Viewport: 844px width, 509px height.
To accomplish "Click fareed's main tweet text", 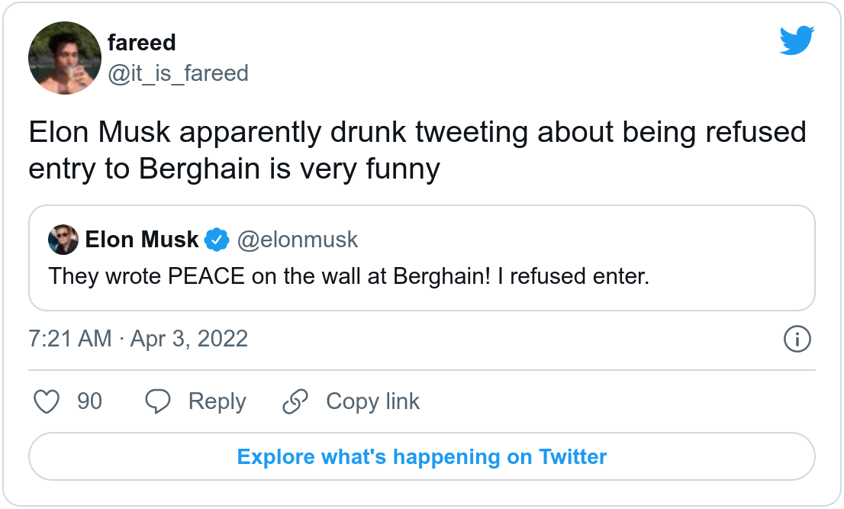I will [417, 150].
